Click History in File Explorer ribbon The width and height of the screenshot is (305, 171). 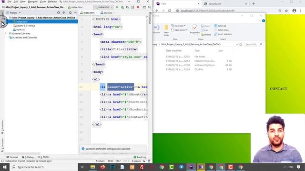click(x=206, y=35)
